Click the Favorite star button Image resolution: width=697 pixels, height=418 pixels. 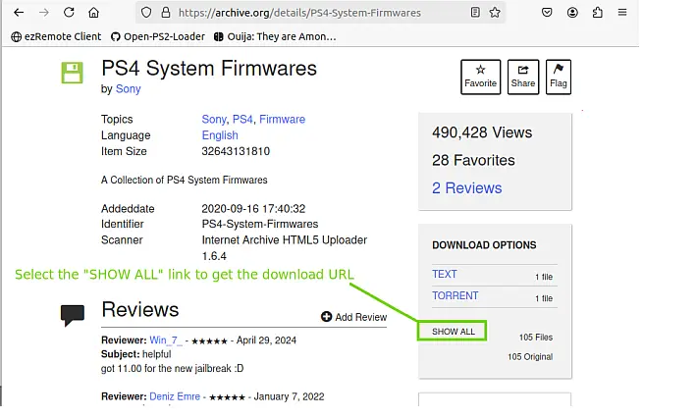click(x=480, y=77)
